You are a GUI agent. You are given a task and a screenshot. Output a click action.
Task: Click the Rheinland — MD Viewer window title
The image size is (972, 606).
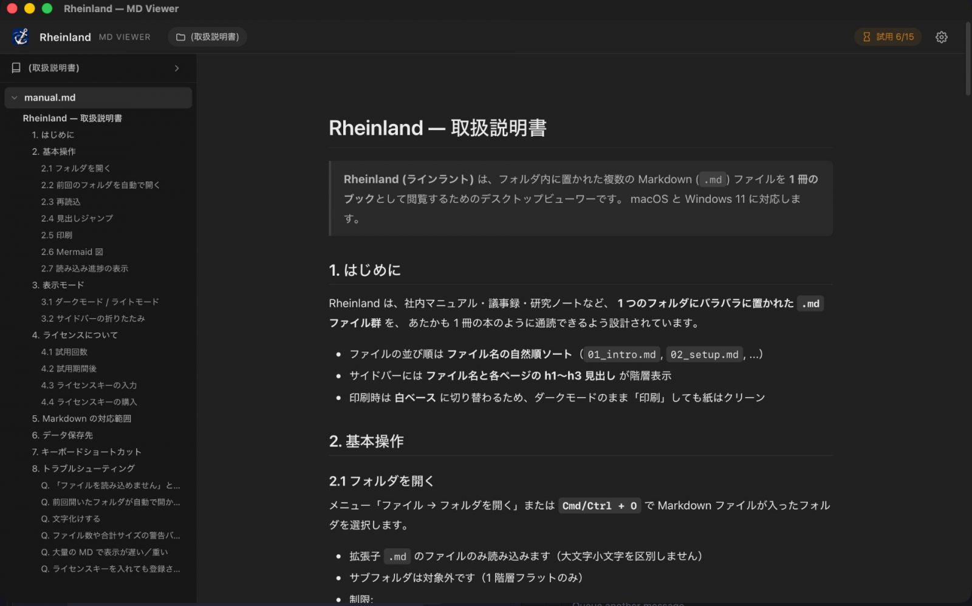click(x=122, y=9)
